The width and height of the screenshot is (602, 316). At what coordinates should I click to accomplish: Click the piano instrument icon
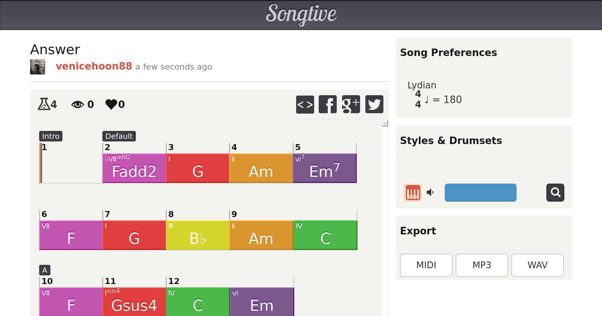(x=413, y=193)
